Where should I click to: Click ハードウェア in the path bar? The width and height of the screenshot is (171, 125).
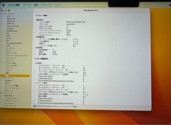[64, 107]
